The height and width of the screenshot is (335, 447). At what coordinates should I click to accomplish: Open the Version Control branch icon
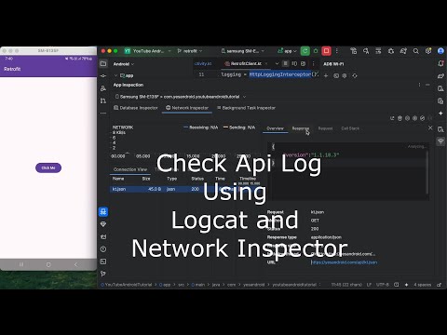[103, 274]
